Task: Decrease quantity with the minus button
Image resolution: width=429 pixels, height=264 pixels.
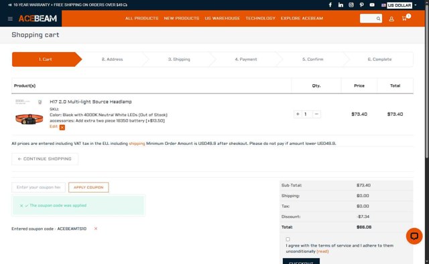Action: 316,114
